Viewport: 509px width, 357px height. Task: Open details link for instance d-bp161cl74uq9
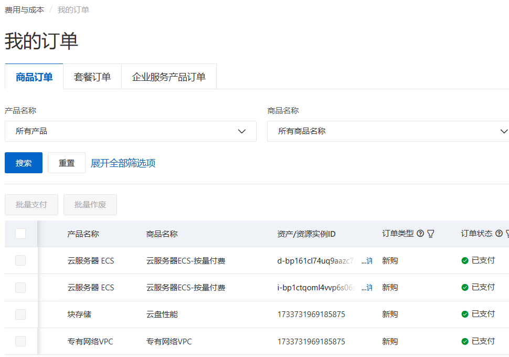click(x=369, y=261)
